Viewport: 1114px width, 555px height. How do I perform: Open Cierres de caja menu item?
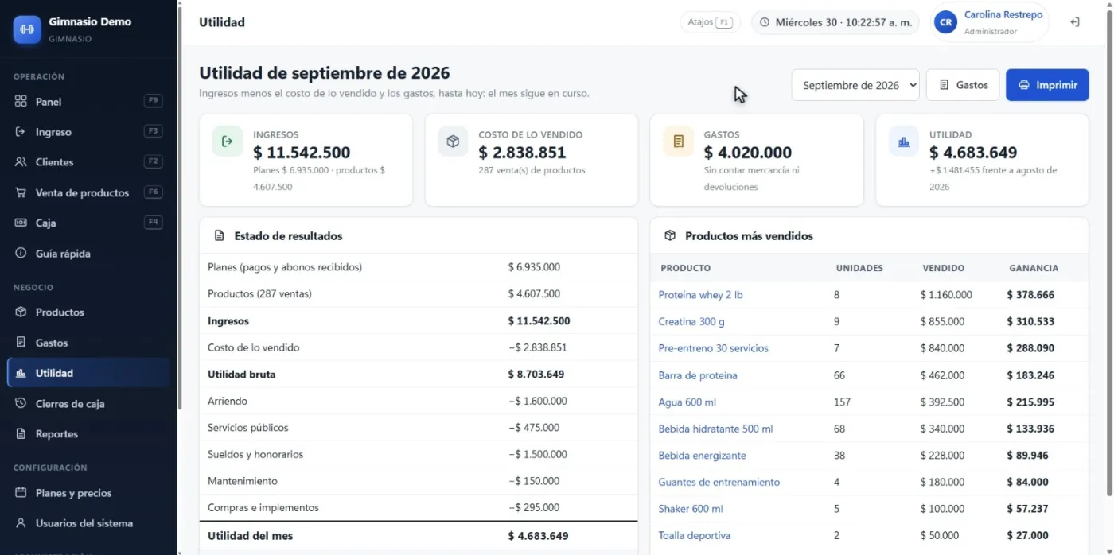click(88, 404)
